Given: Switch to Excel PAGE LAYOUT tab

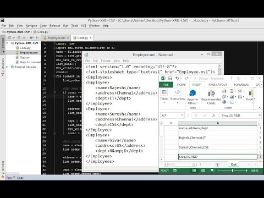Looking at the screenshot, I should [x=218, y=85].
